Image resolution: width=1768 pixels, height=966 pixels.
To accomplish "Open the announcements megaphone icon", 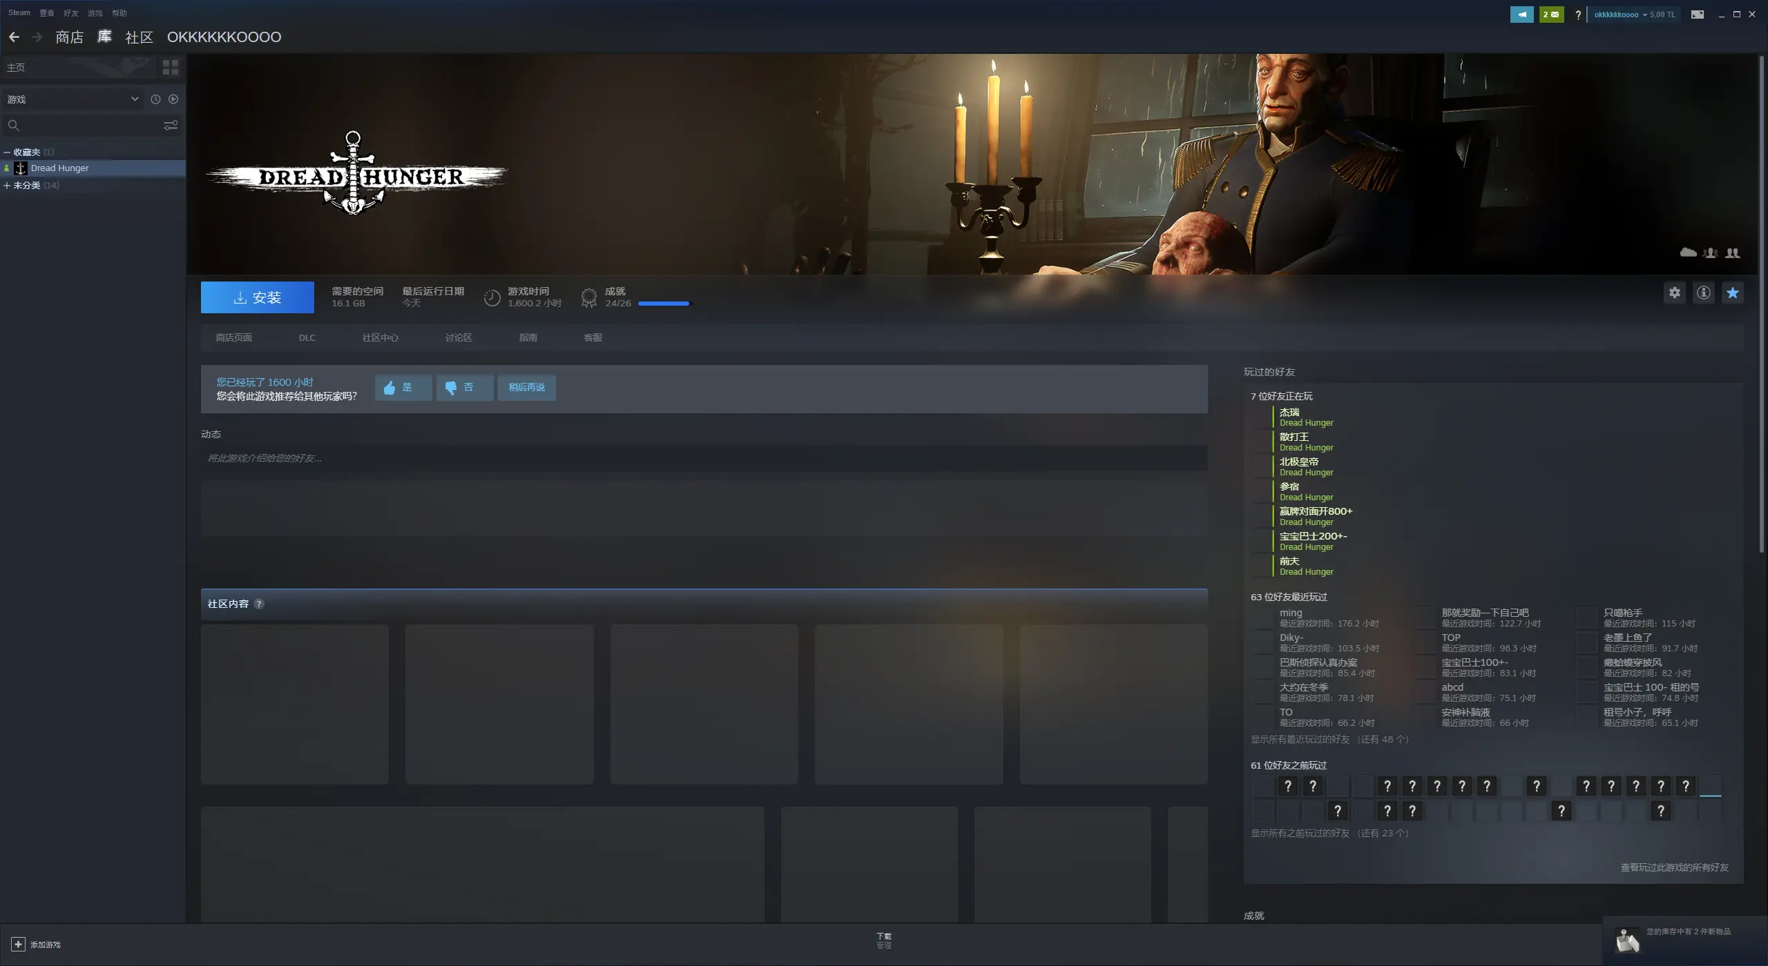I will point(1521,14).
